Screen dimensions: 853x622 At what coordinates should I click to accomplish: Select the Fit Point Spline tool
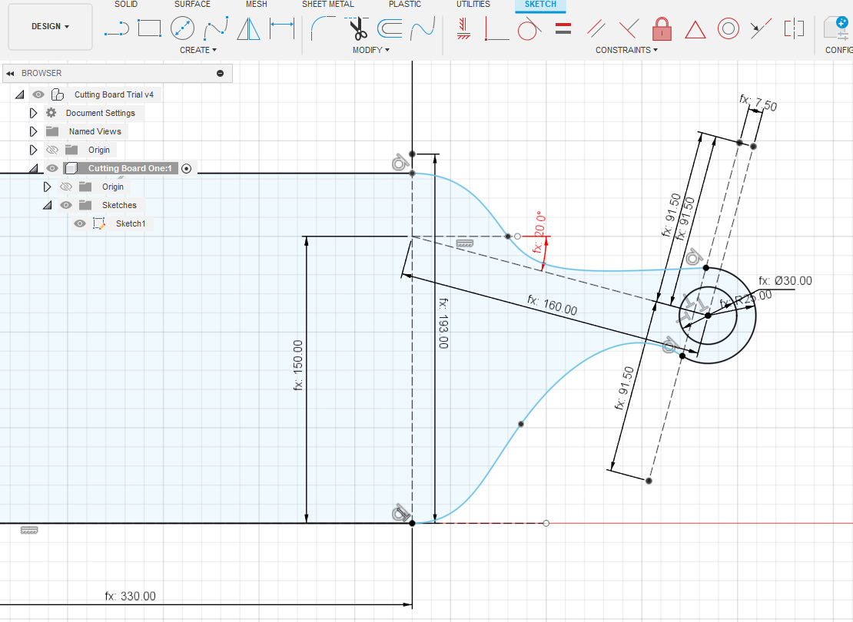(x=216, y=29)
